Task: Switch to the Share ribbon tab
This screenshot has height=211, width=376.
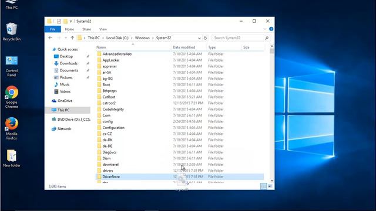Action: tap(86, 29)
